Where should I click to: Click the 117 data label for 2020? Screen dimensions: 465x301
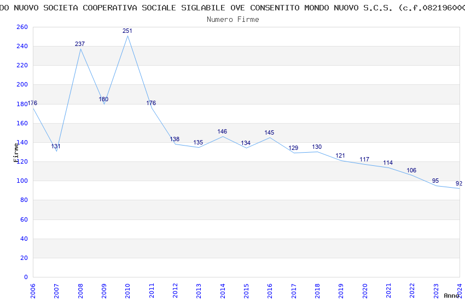pos(364,160)
